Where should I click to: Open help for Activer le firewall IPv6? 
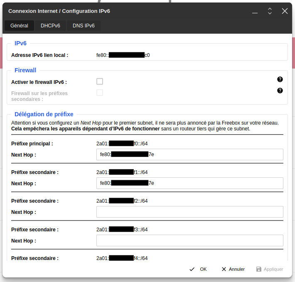[280, 79]
